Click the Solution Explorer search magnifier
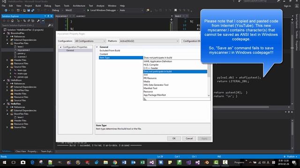This screenshot has height=168, width=300. click(50, 25)
